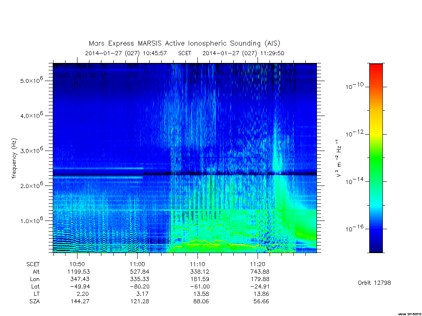422x316 pixels.
Task: Click the Orbit 12798 label
Action: click(374, 283)
